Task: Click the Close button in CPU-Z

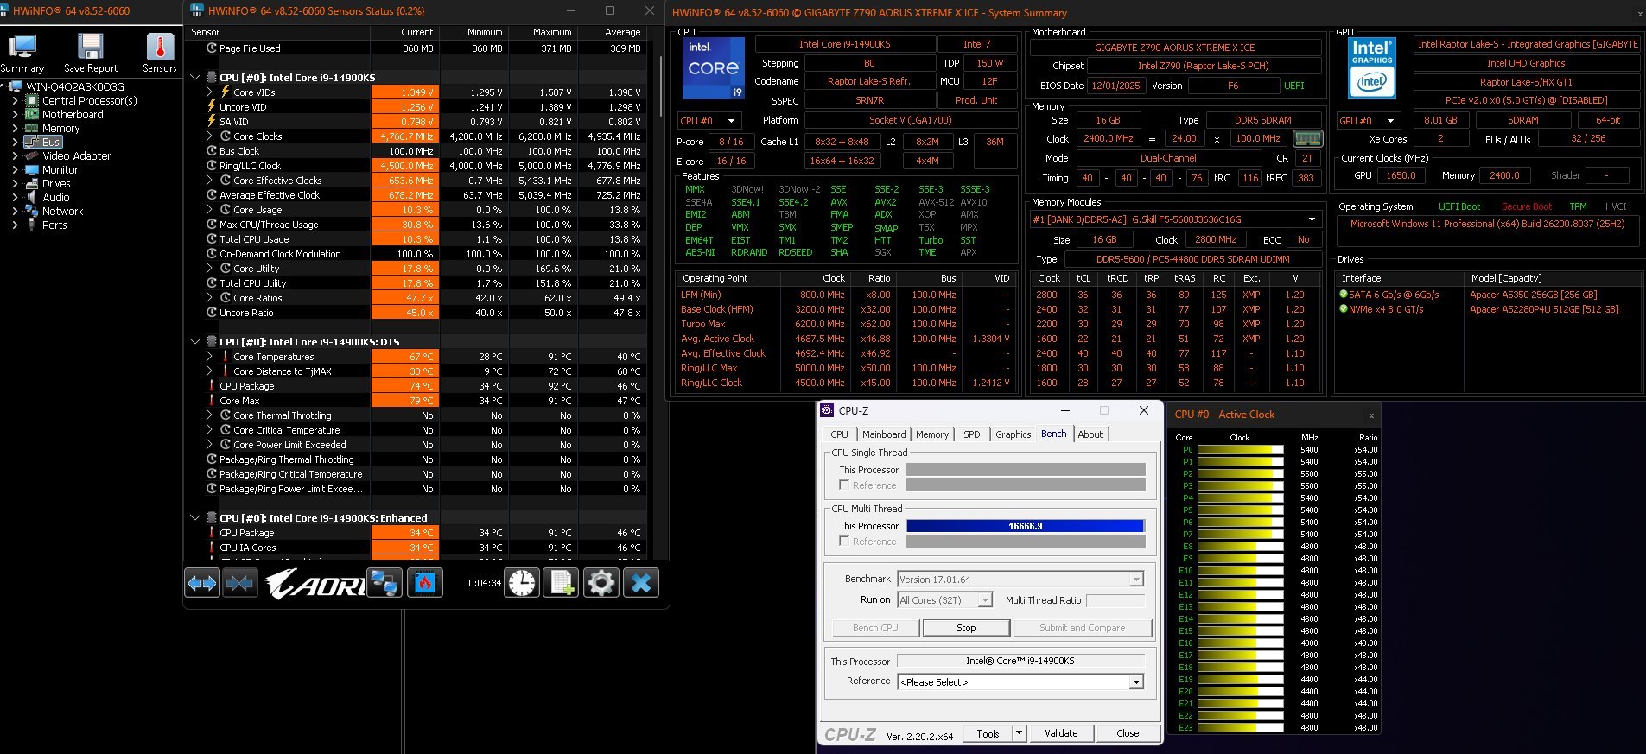Action: [x=1128, y=733]
